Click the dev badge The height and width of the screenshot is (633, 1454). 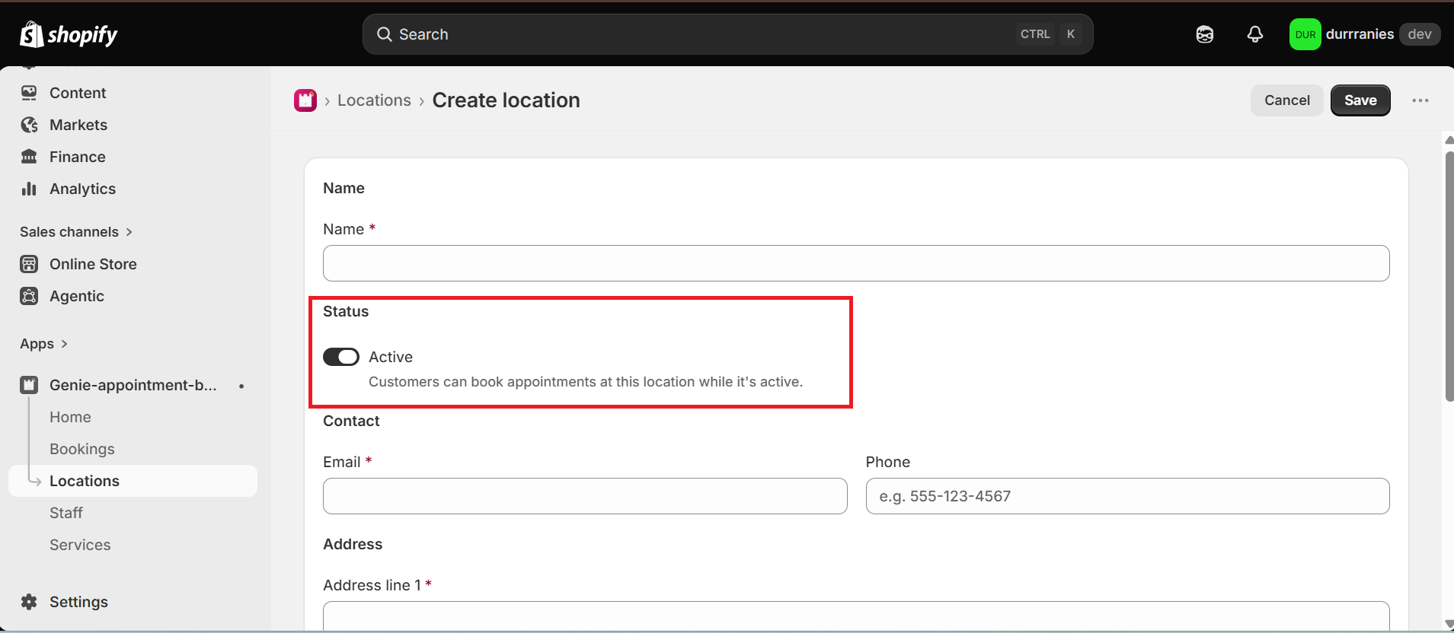[1419, 34]
